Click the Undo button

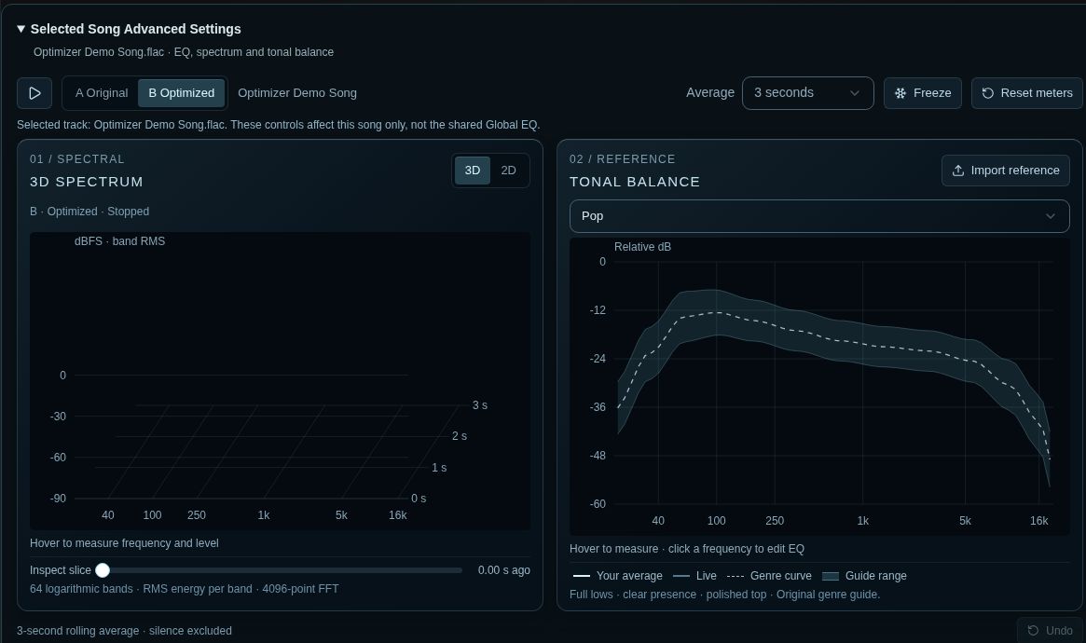pos(1050,631)
